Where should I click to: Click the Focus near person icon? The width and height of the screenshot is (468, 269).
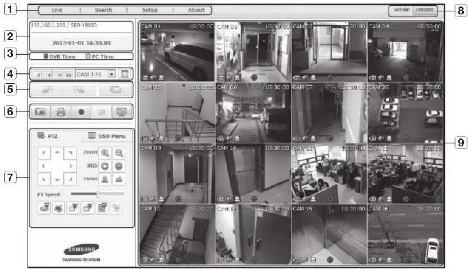[105, 179]
